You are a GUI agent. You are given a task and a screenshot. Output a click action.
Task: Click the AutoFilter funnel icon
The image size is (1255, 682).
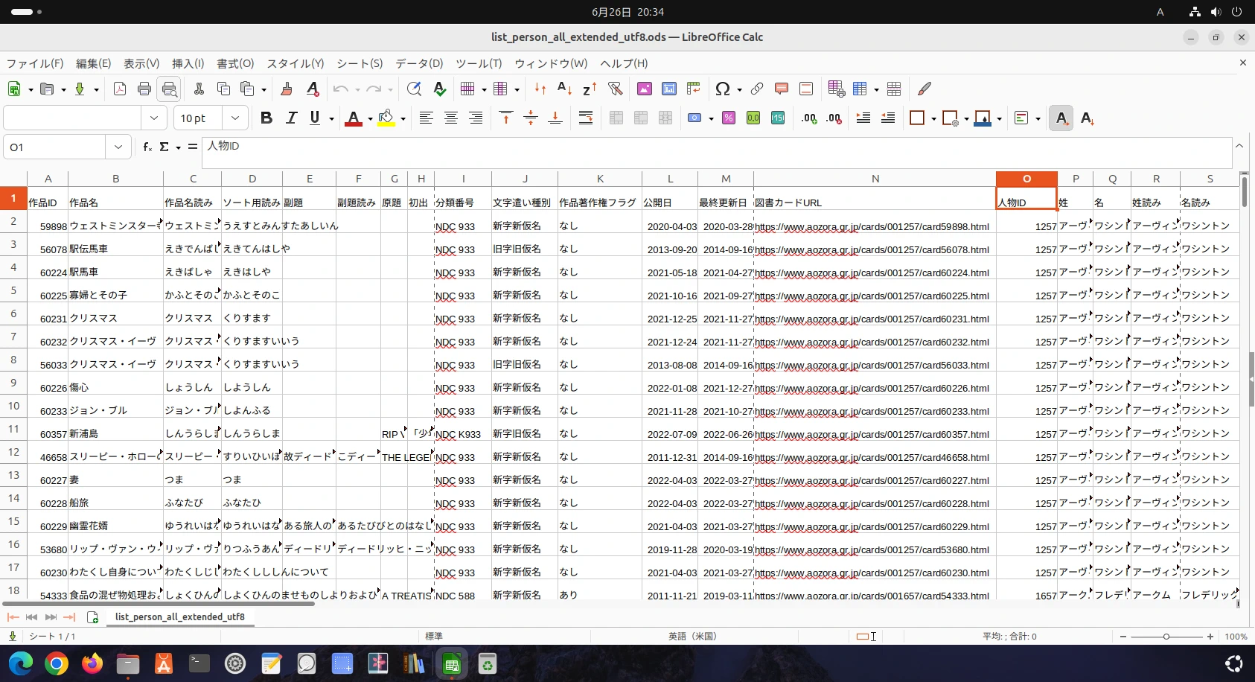click(x=615, y=89)
